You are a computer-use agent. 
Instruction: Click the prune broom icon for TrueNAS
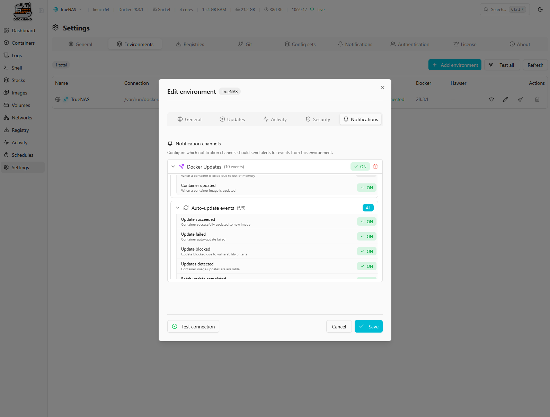(521, 99)
